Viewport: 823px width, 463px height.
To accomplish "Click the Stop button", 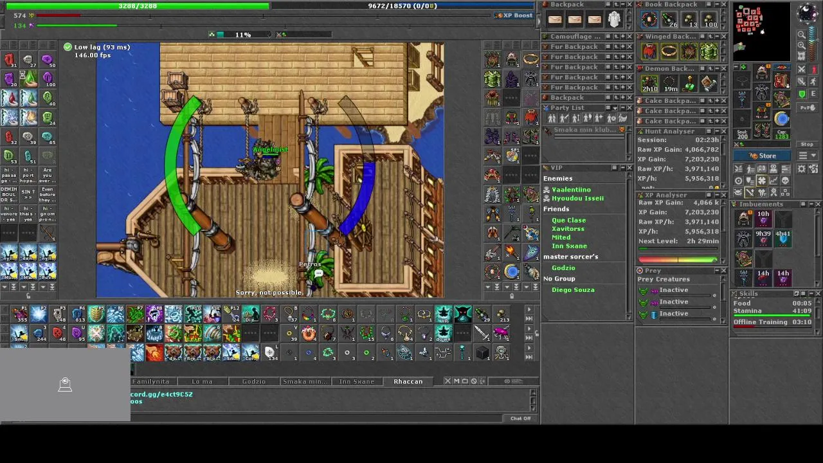I will point(807,144).
